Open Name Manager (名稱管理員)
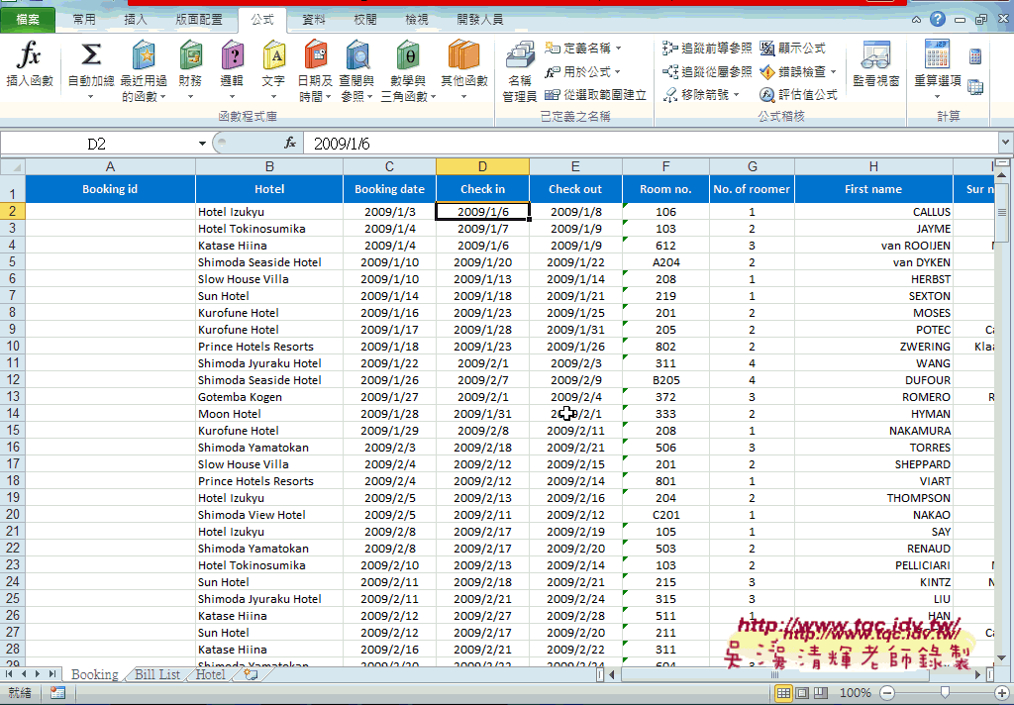The image size is (1014, 705). click(519, 71)
